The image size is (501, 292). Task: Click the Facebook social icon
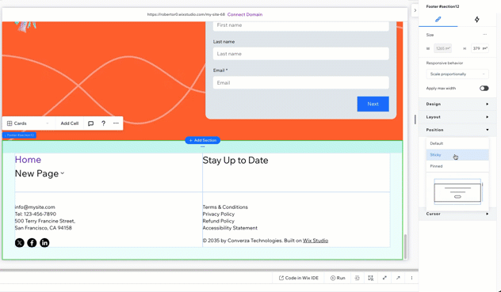pyautogui.click(x=32, y=243)
